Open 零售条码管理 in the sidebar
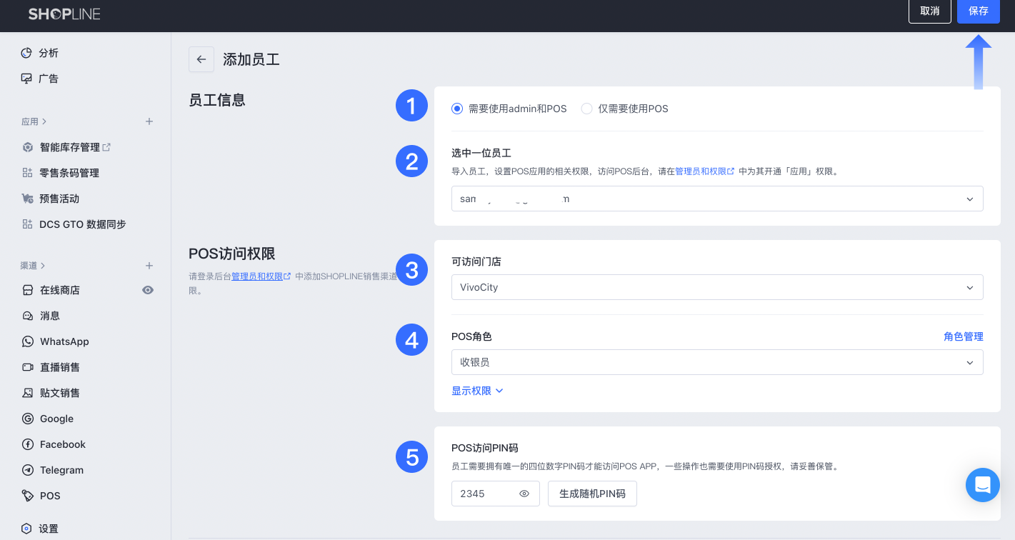Screen dimensions: 1015x540 point(69,173)
